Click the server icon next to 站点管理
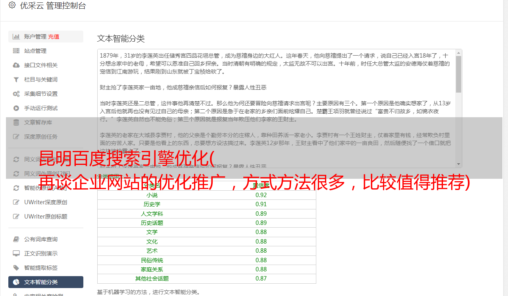This screenshot has height=296, width=508. pos(16,51)
